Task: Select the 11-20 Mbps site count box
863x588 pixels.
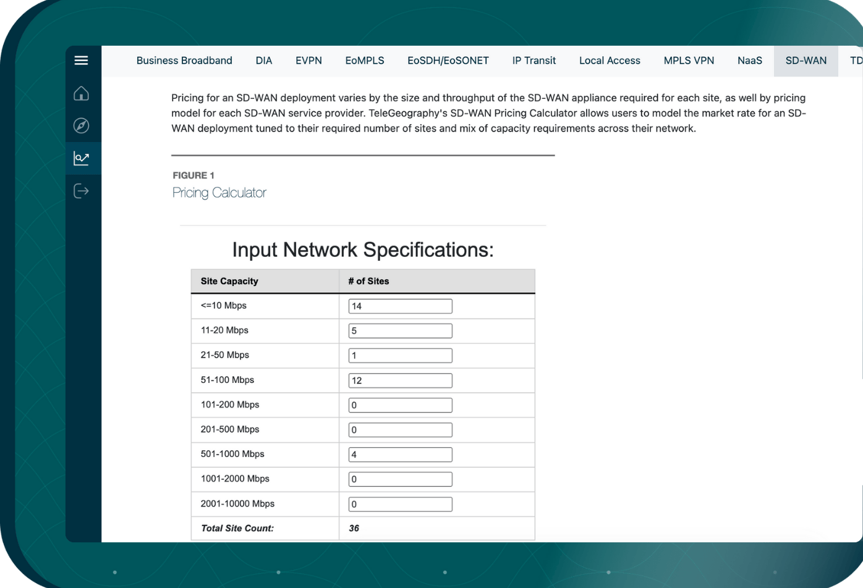Action: tap(400, 330)
